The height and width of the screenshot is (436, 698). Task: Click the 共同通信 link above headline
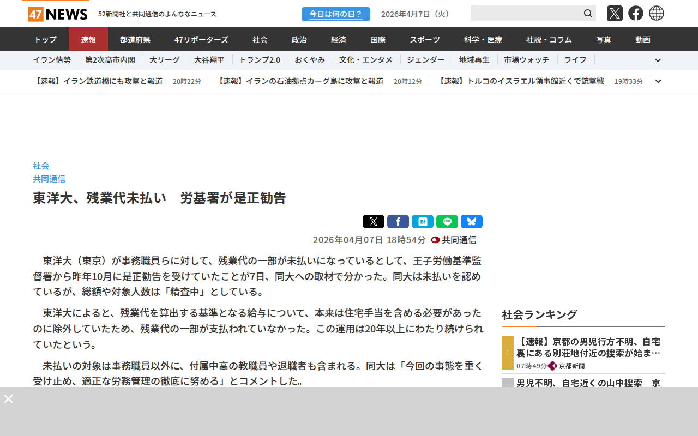click(49, 179)
